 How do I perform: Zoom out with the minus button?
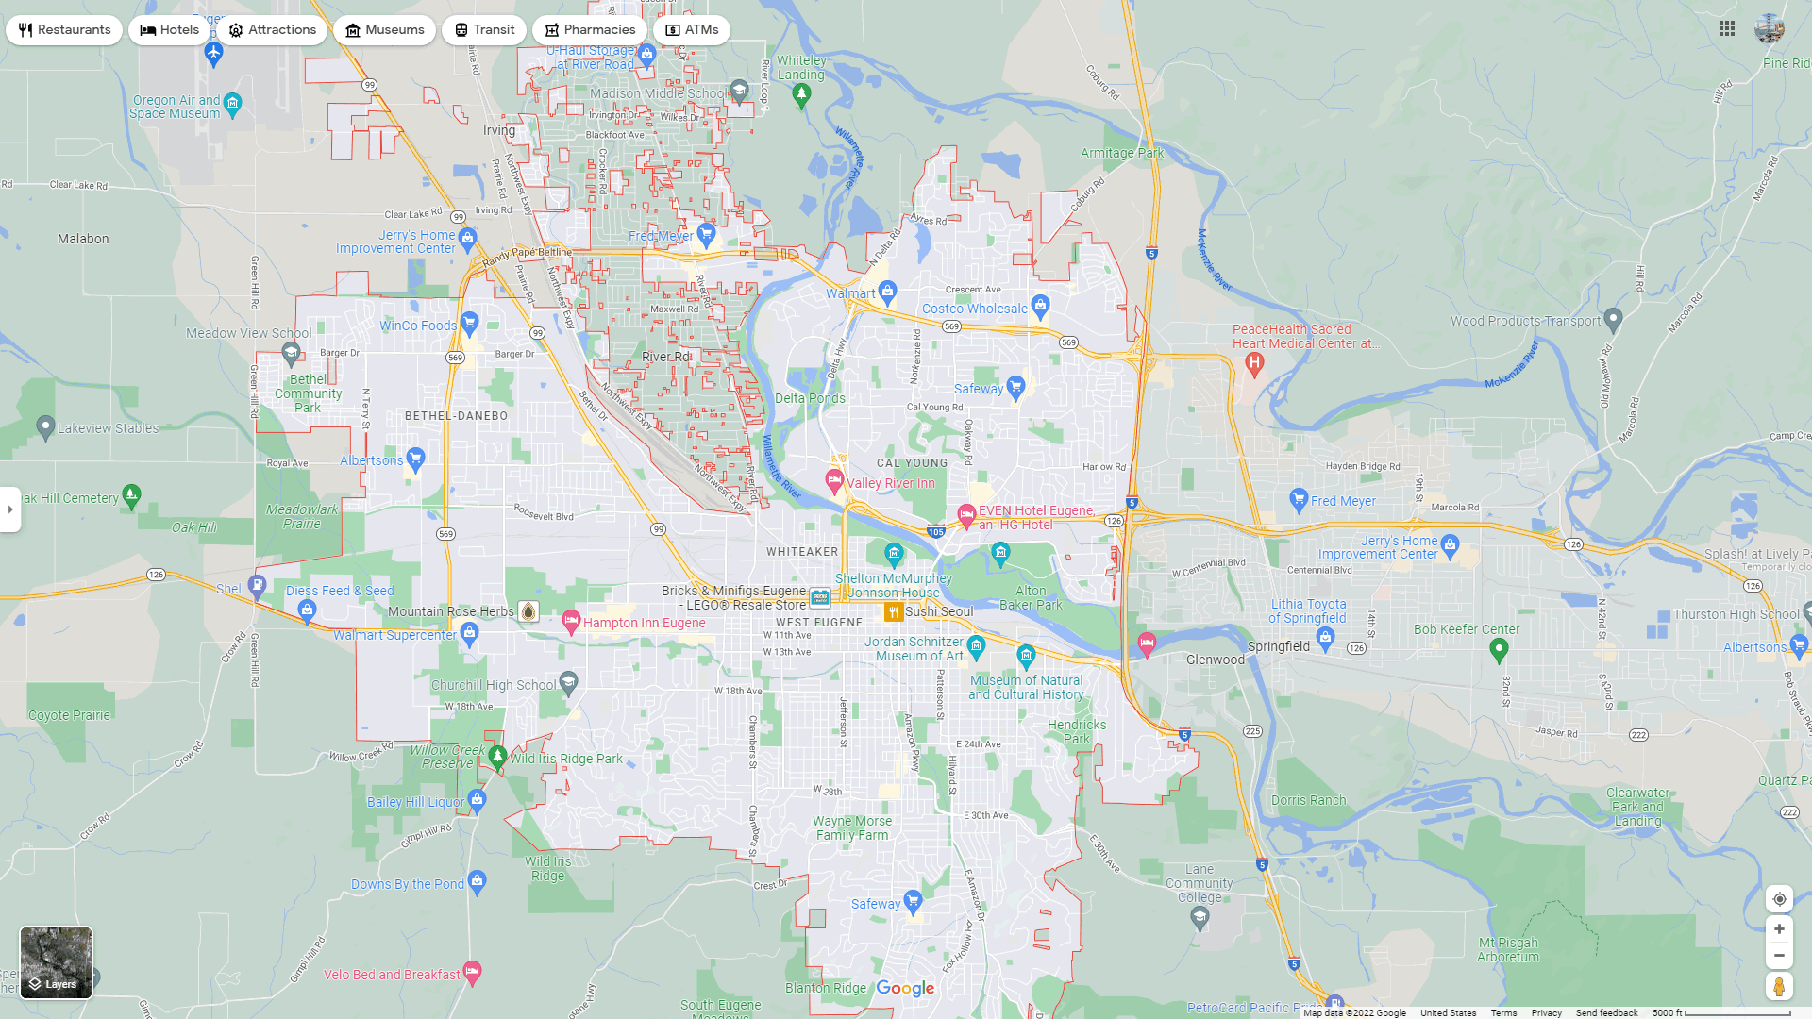pyautogui.click(x=1779, y=955)
